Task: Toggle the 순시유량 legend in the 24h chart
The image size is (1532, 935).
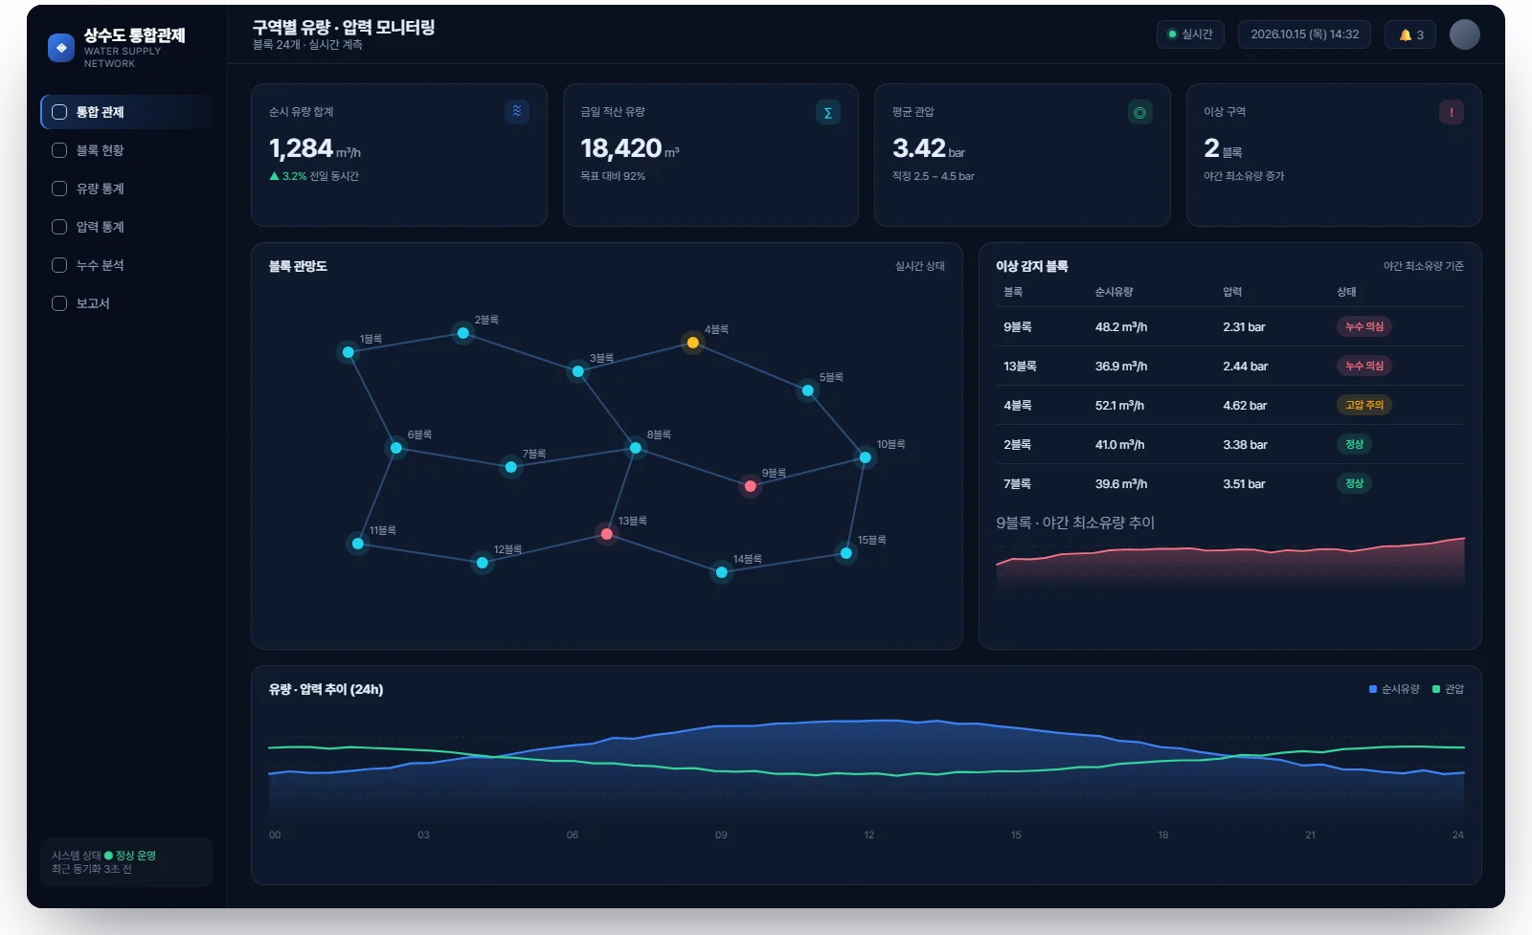Action: 1394,689
